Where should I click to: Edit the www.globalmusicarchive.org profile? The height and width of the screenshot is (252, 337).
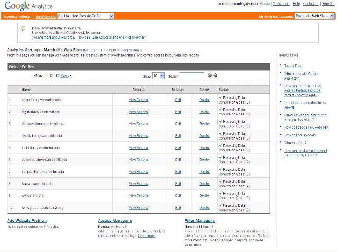pyautogui.click(x=178, y=208)
